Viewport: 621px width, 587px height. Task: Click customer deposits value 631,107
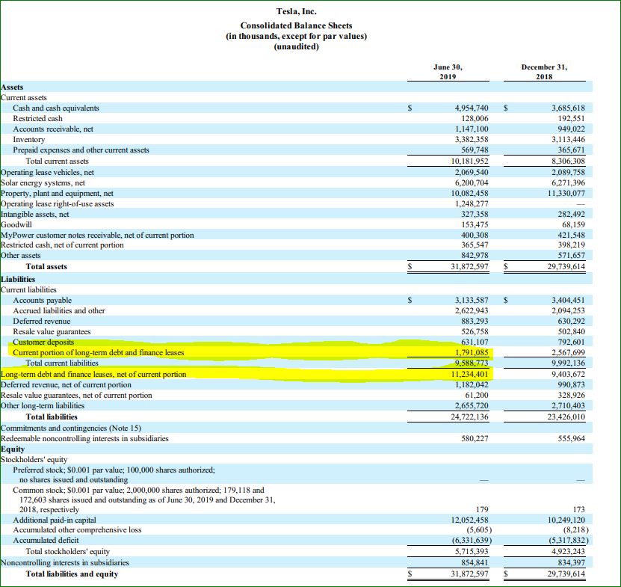click(475, 342)
